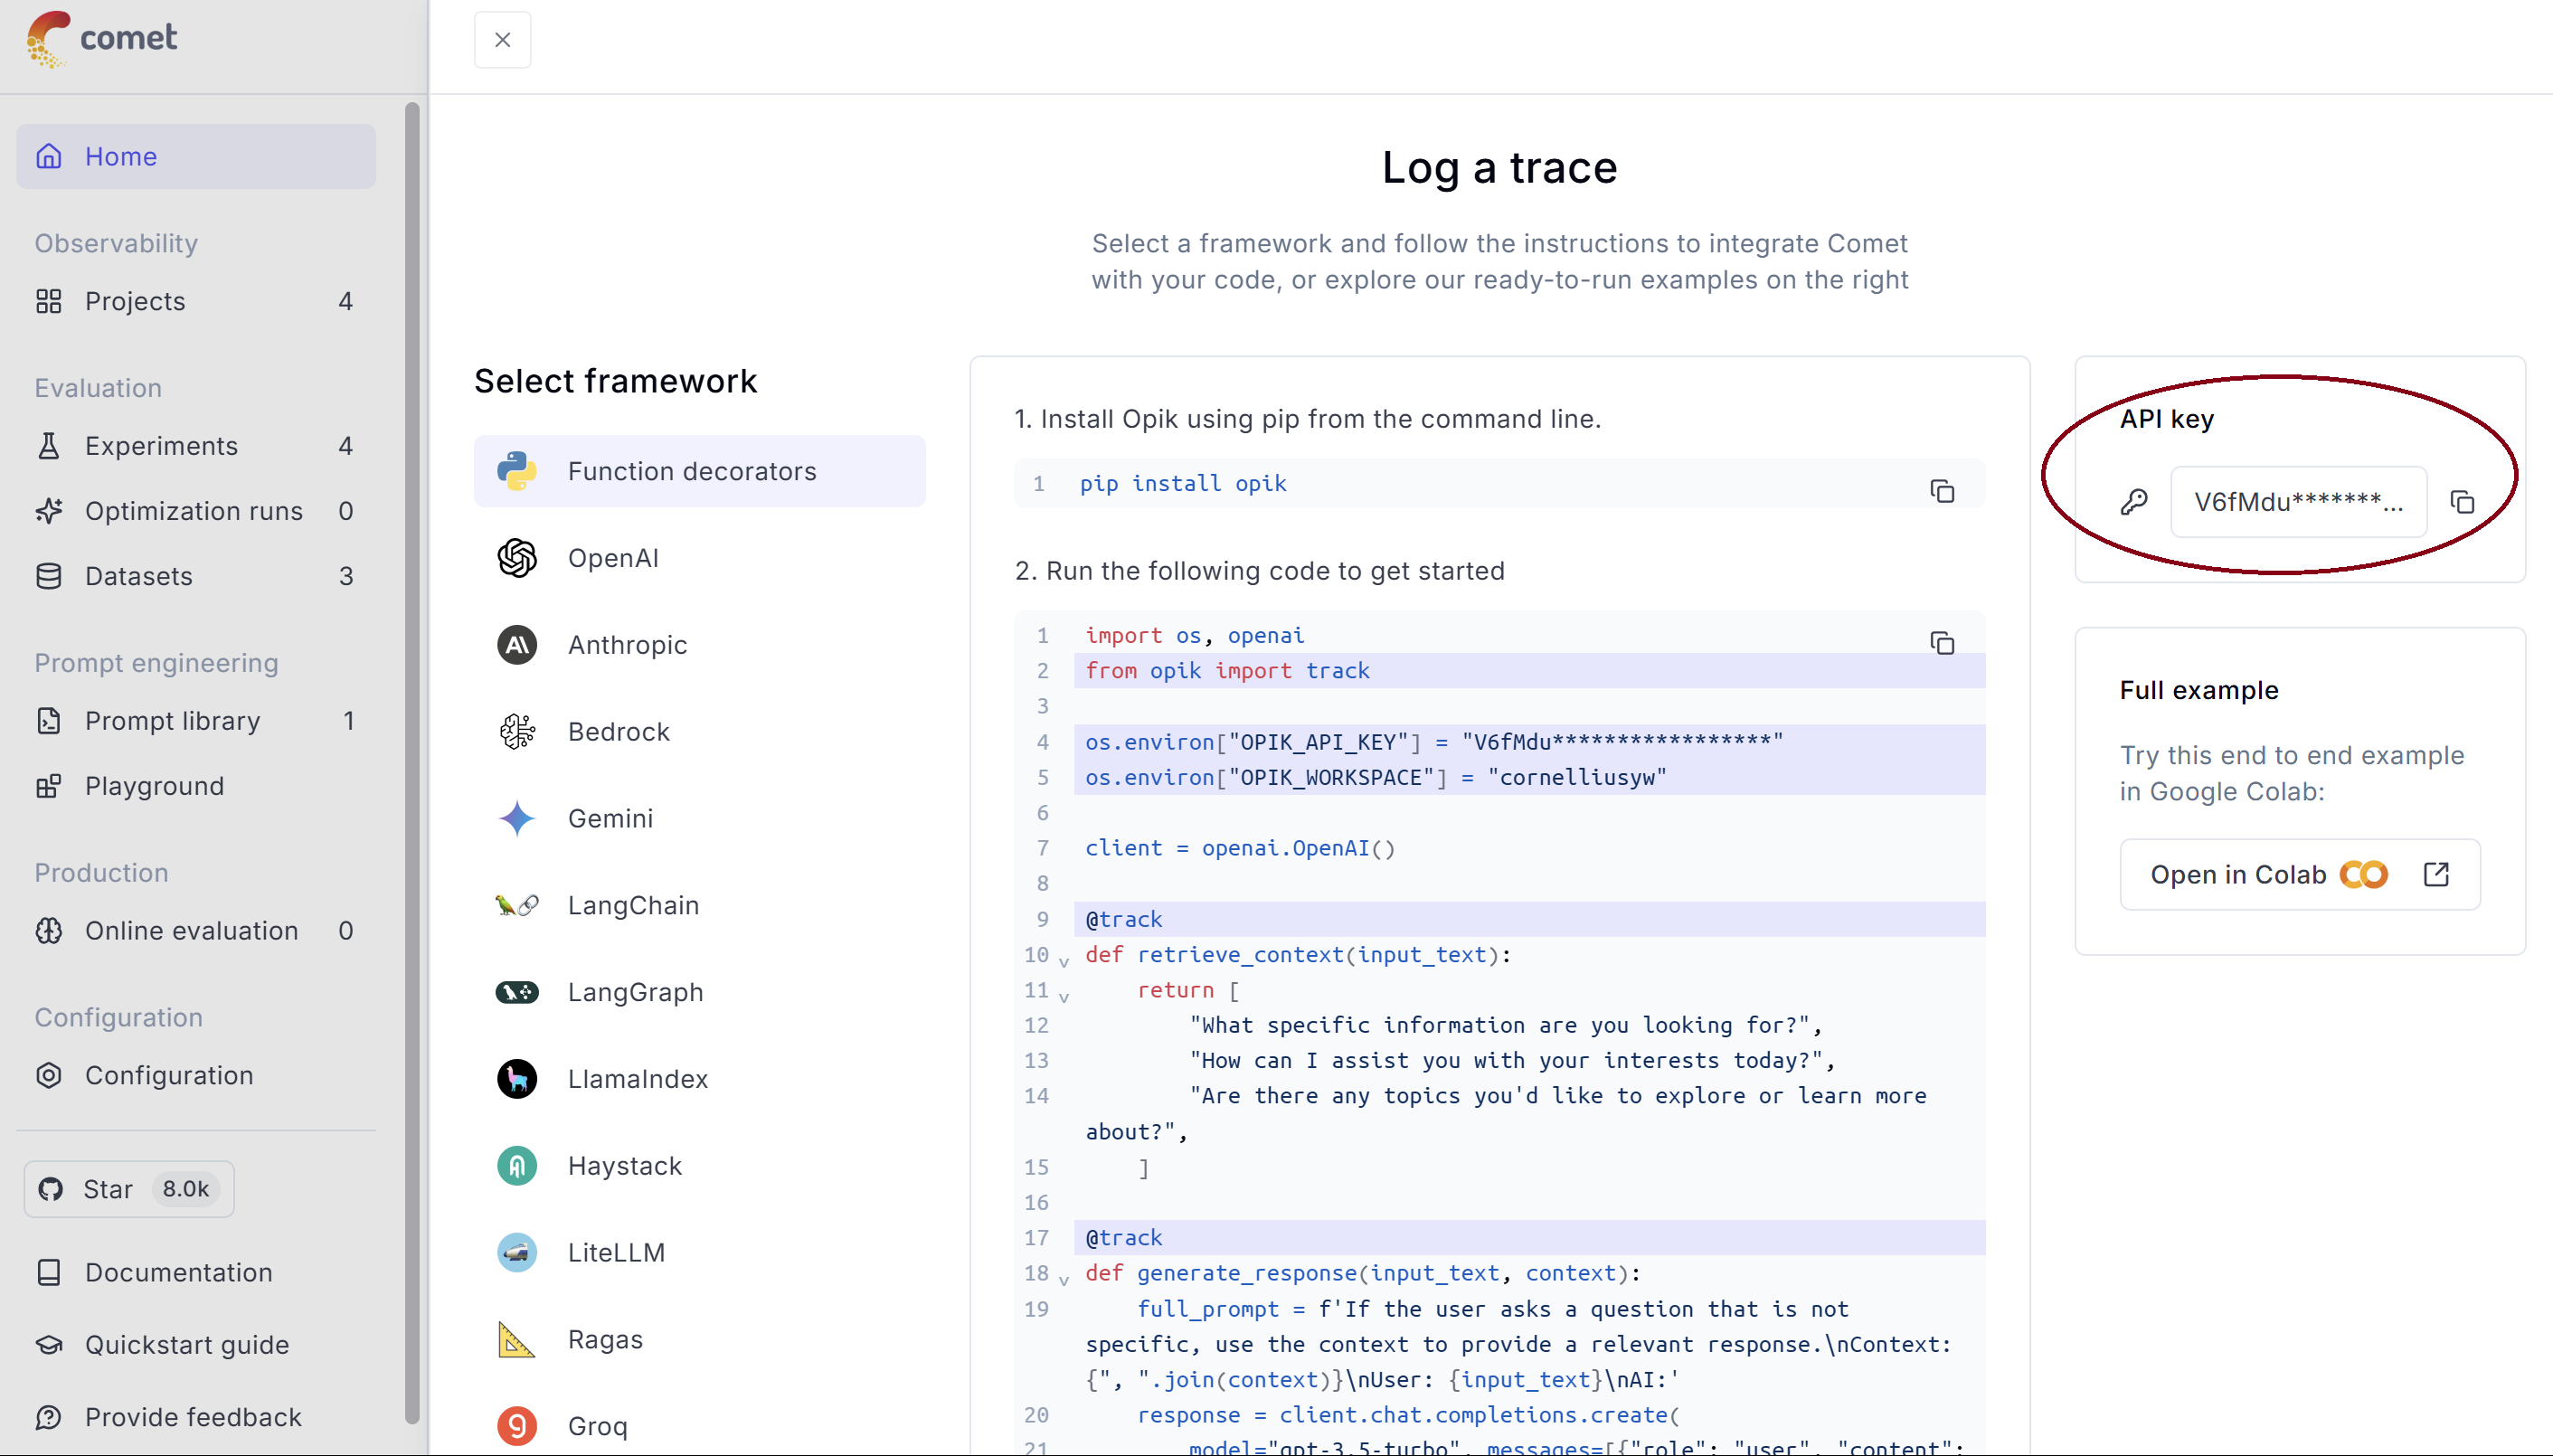2553x1456 pixels.
Task: Click the Comet logo
Action: click(102, 38)
